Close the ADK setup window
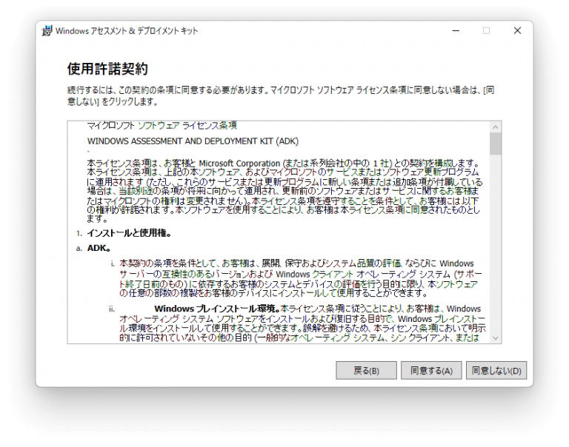569x447 pixels. (x=517, y=31)
